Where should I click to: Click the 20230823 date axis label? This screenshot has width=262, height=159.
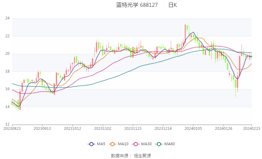[12, 129]
